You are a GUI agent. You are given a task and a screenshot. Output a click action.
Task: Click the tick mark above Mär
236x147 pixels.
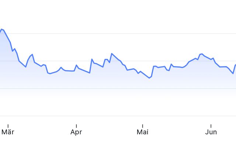[x=8, y=126]
